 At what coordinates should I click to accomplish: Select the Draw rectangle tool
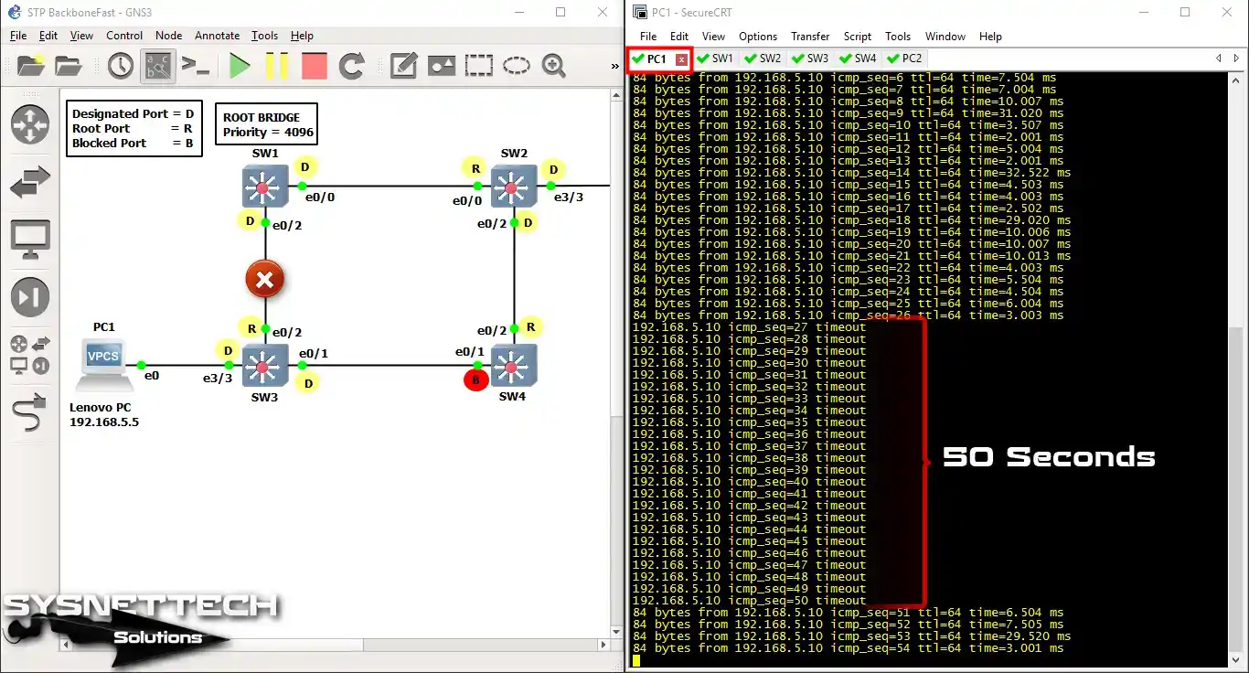(x=479, y=65)
